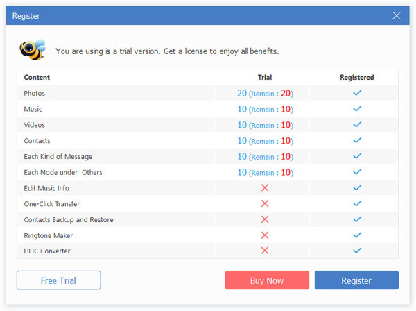Click the Registered checkmark for Photos

pyautogui.click(x=357, y=93)
